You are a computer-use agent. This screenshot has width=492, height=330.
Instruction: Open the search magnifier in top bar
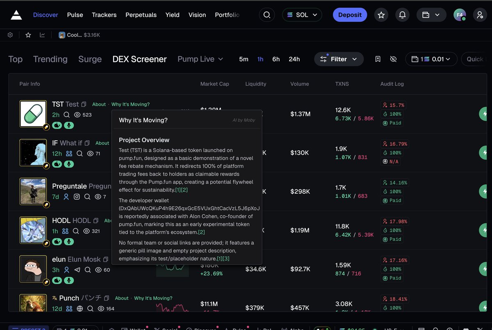(266, 15)
